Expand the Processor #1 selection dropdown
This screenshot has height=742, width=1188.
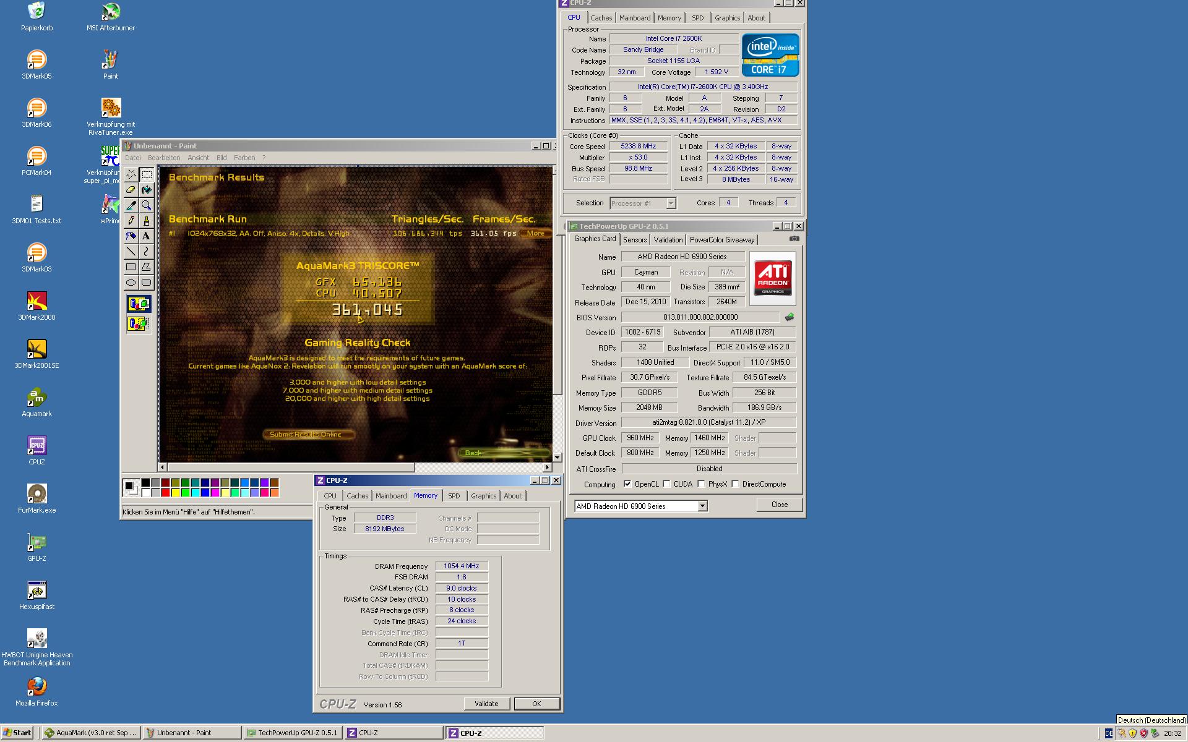tap(671, 203)
